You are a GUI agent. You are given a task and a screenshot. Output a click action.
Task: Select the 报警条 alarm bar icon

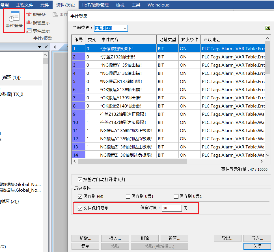point(29,15)
